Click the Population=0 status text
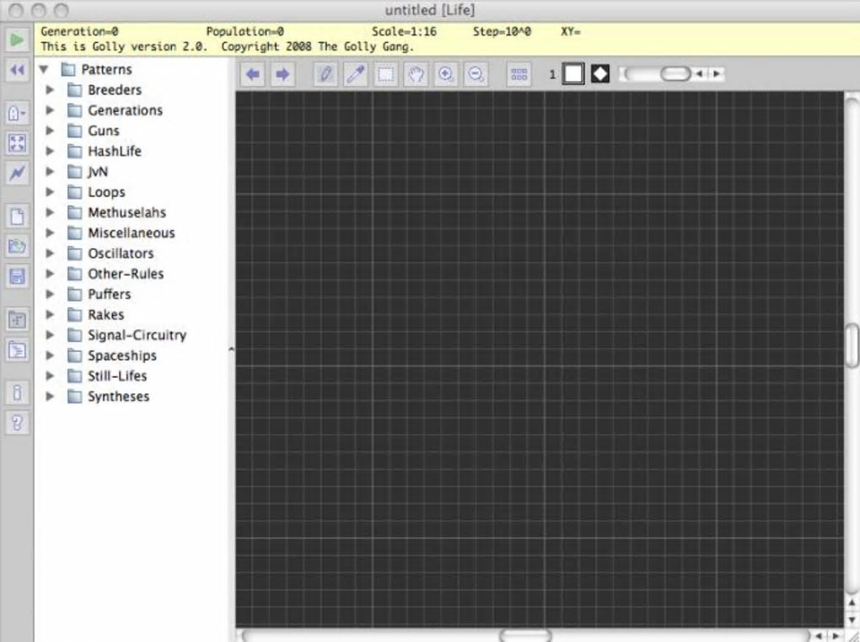The height and width of the screenshot is (642, 860). click(x=245, y=31)
